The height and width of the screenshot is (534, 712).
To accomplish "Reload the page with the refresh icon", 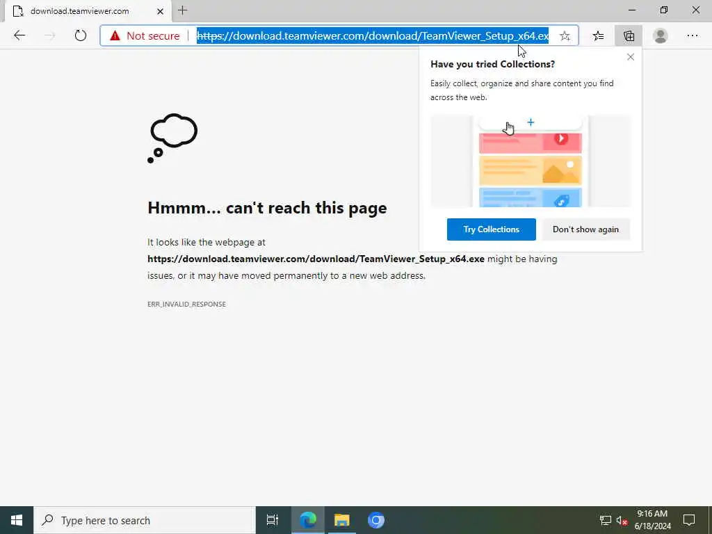I will (x=81, y=35).
